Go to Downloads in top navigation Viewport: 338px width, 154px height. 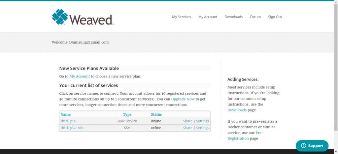point(233,17)
